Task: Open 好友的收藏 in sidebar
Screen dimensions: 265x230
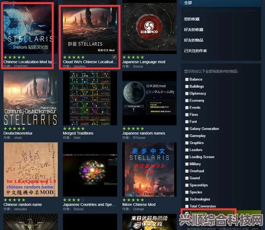Action: (193, 29)
